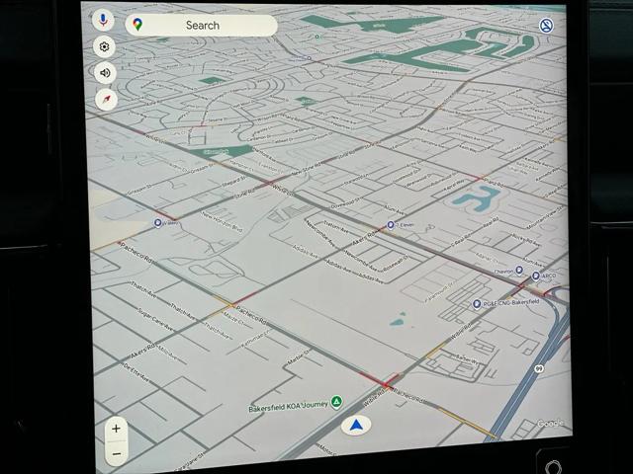Select the Chevron gas station marker
The width and height of the screenshot is (633, 474).
click(x=519, y=270)
